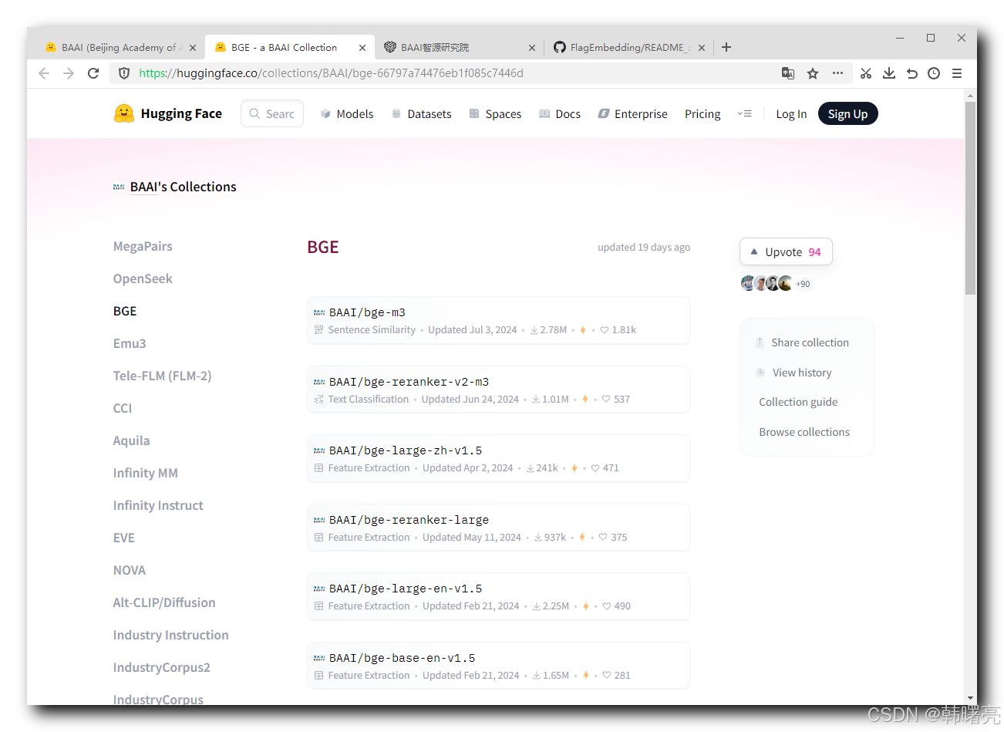Expand the navbar more-options menu icon

(x=744, y=113)
